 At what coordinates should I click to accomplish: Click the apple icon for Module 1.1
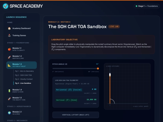coord(9,49)
